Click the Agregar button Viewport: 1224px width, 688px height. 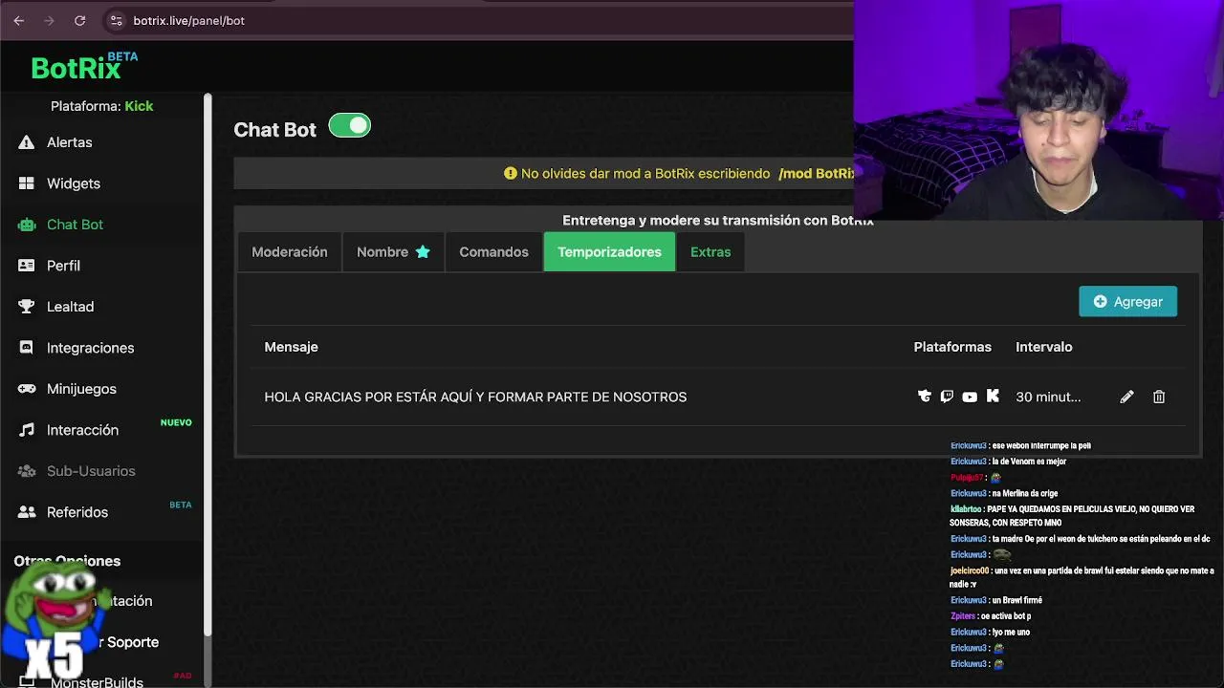(x=1128, y=301)
